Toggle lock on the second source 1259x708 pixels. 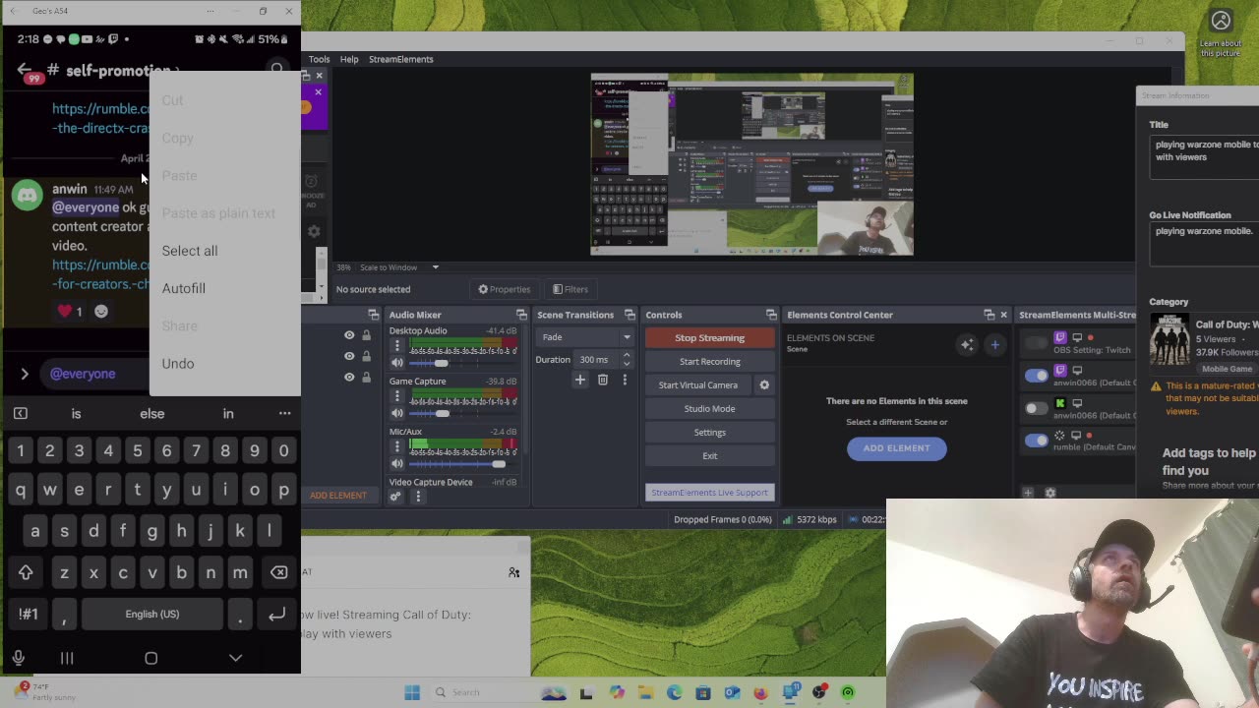[x=366, y=356]
